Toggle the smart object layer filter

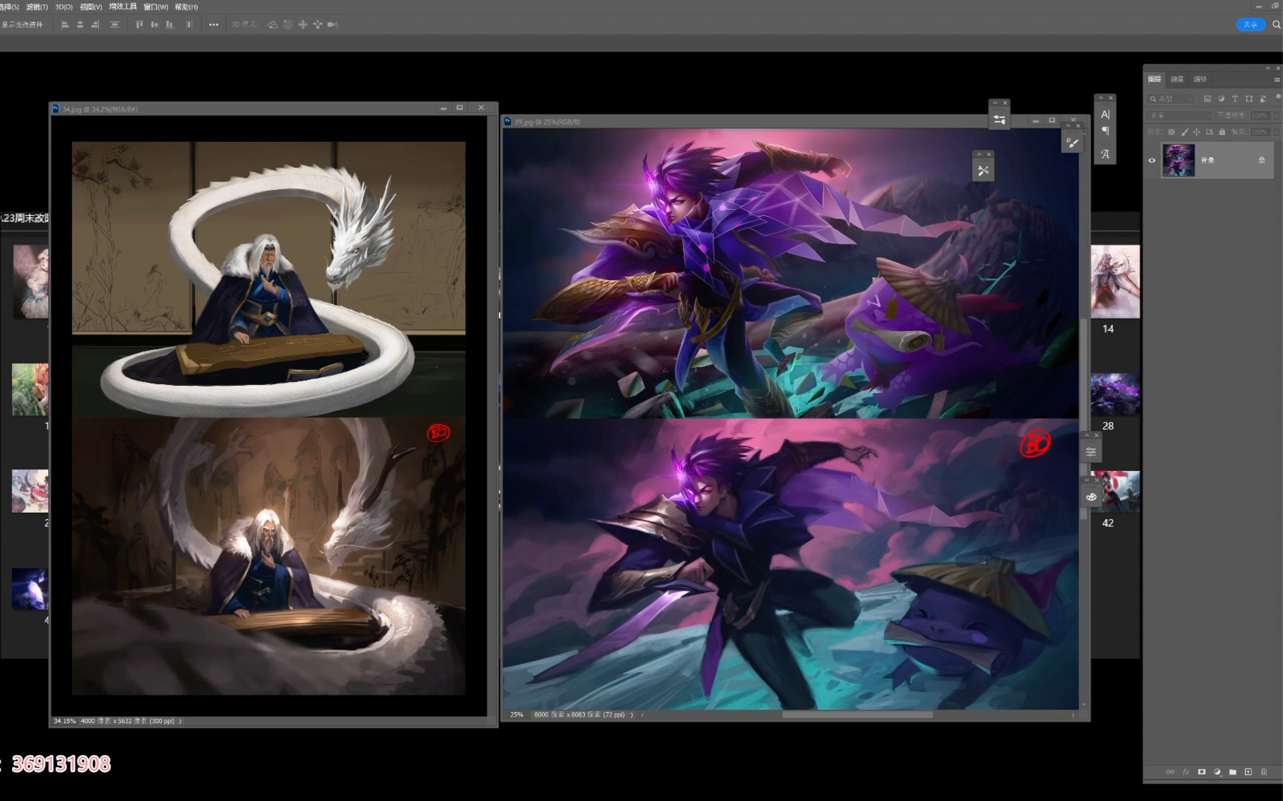point(1263,99)
